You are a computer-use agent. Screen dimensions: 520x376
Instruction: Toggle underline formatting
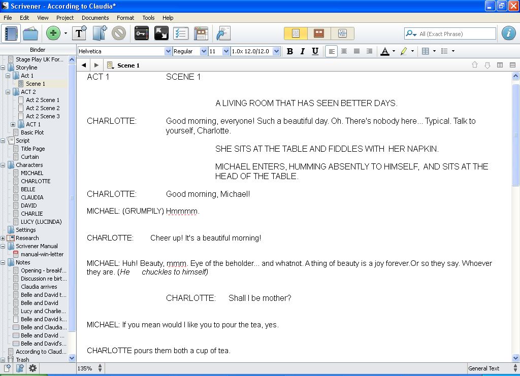[x=314, y=51]
